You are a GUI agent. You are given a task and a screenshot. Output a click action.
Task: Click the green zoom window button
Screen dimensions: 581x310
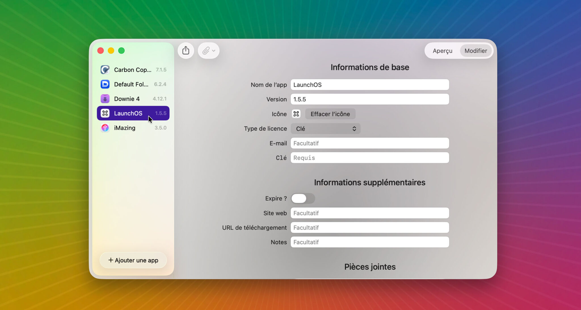[x=121, y=51]
